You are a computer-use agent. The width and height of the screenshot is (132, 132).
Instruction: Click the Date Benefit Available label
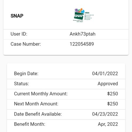pyautogui.click(x=38, y=114)
